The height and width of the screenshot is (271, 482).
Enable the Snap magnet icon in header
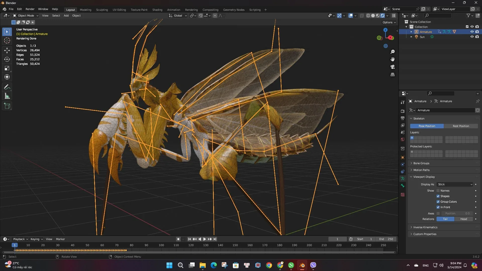tap(201, 15)
